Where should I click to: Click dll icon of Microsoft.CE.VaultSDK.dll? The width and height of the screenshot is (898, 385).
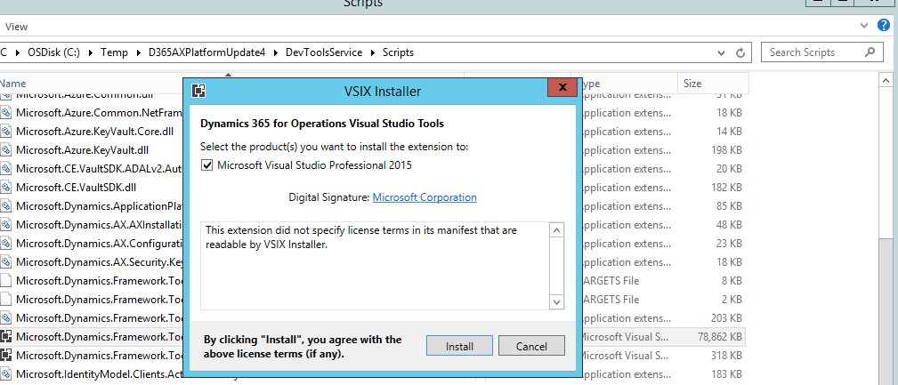tap(5, 187)
